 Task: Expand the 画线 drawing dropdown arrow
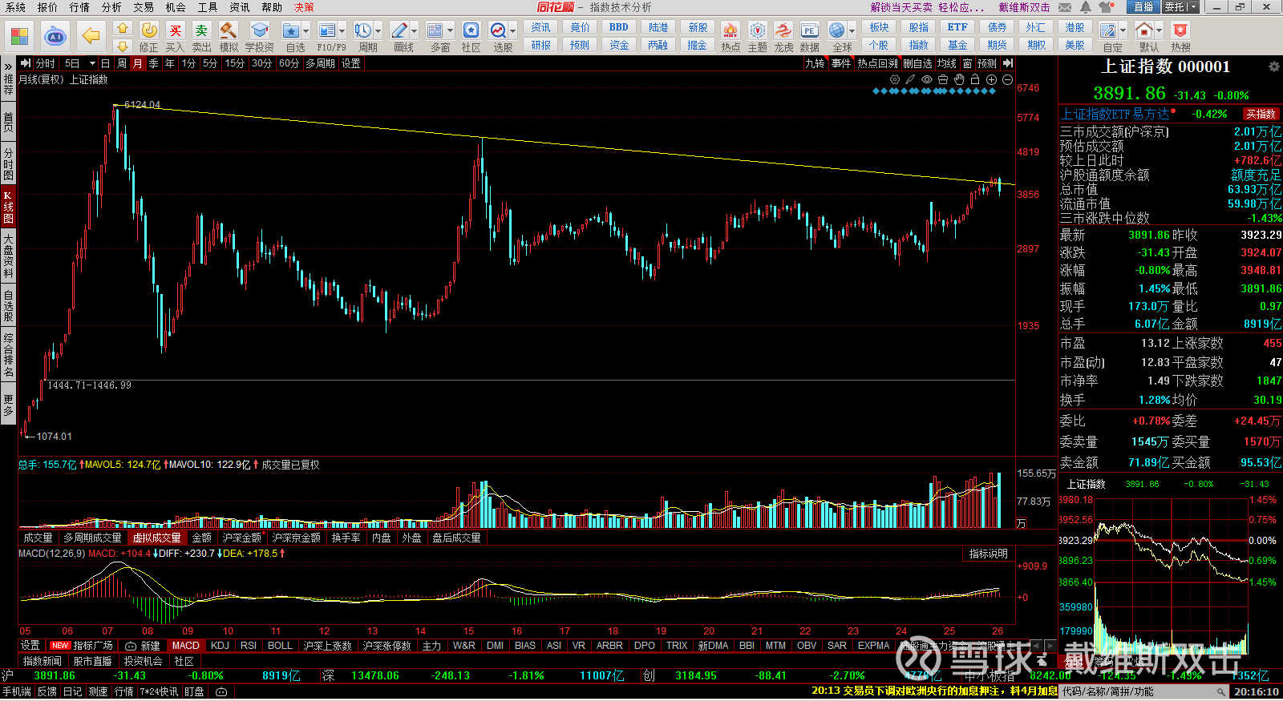[414, 31]
